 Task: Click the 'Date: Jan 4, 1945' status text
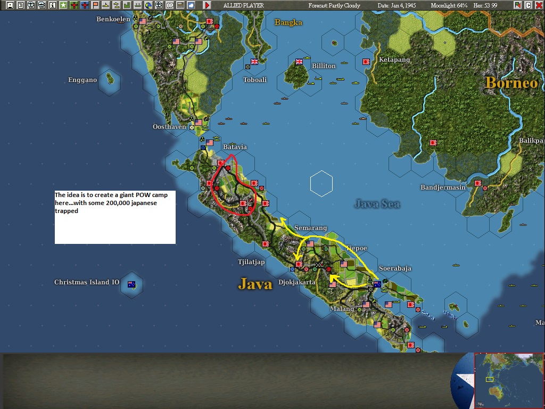(x=397, y=5)
